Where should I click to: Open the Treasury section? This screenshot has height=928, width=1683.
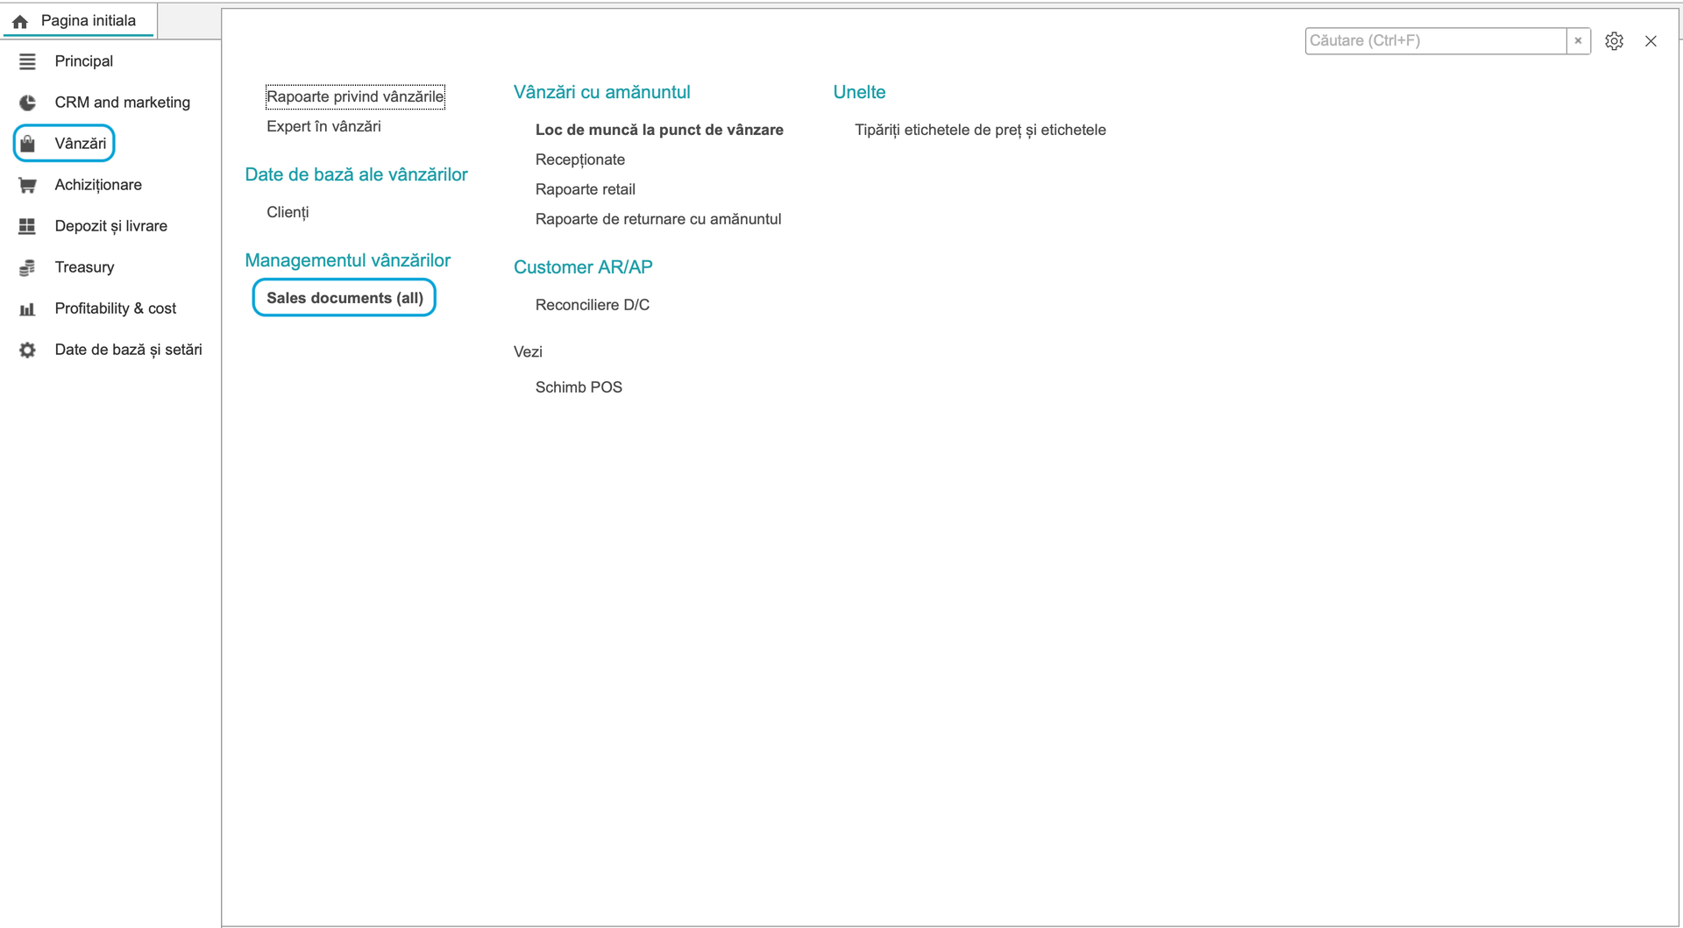pyautogui.click(x=84, y=267)
